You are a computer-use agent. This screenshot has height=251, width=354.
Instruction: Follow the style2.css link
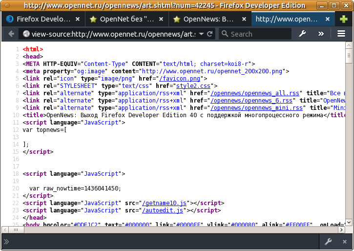click(x=193, y=86)
